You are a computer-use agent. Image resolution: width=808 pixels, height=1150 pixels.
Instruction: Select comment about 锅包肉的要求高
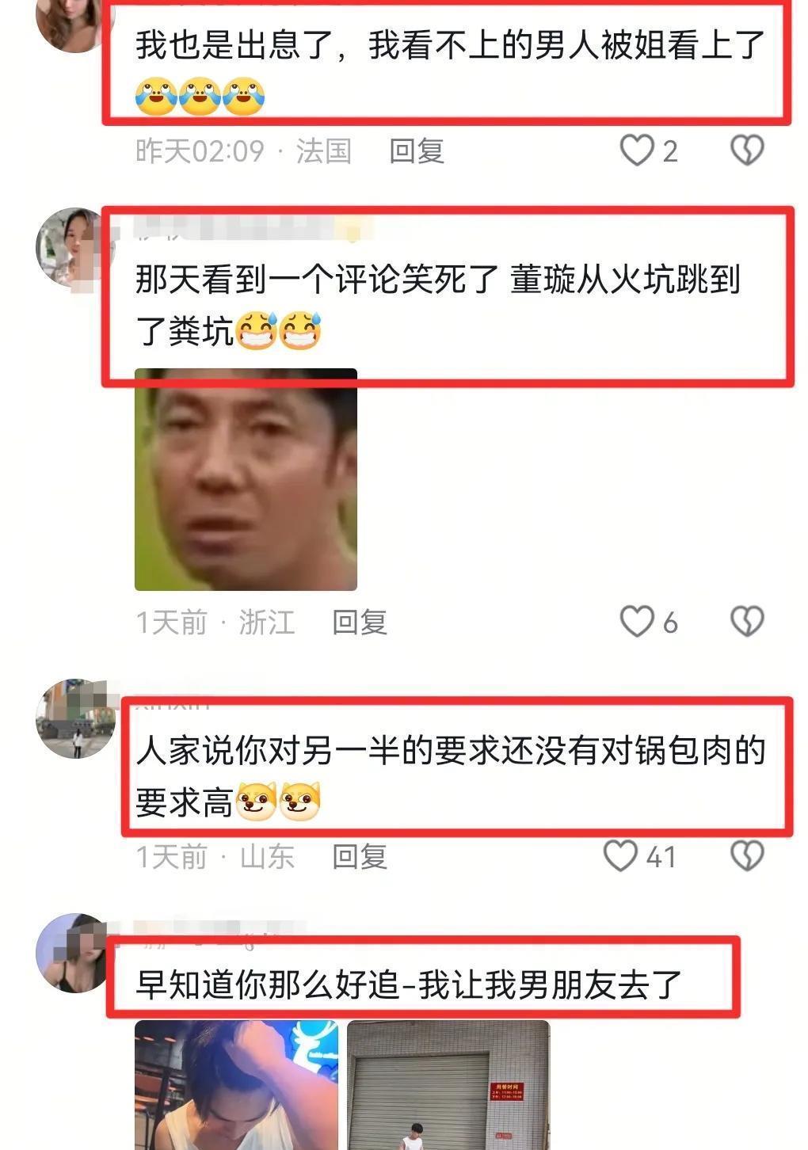point(450,776)
